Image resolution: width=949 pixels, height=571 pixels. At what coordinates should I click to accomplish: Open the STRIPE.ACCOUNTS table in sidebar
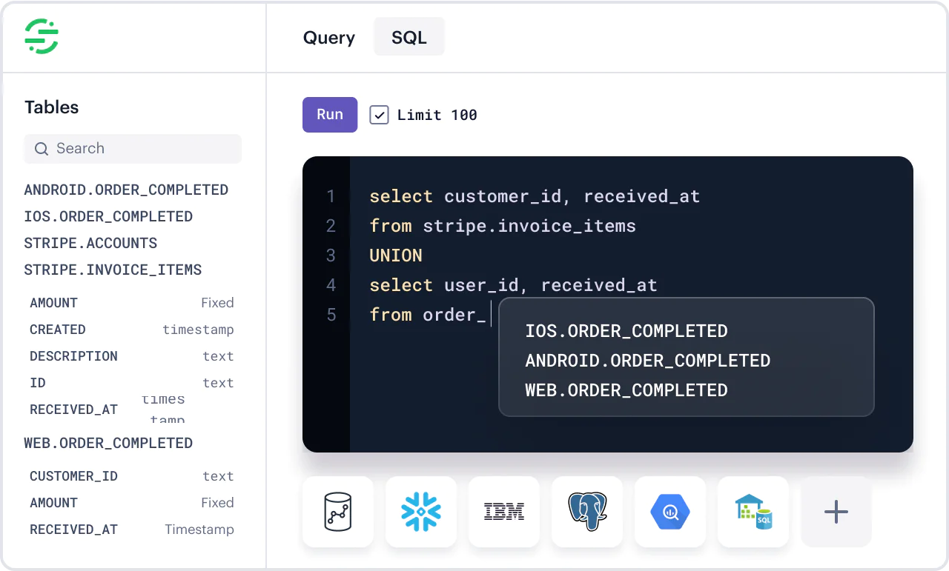(90, 243)
